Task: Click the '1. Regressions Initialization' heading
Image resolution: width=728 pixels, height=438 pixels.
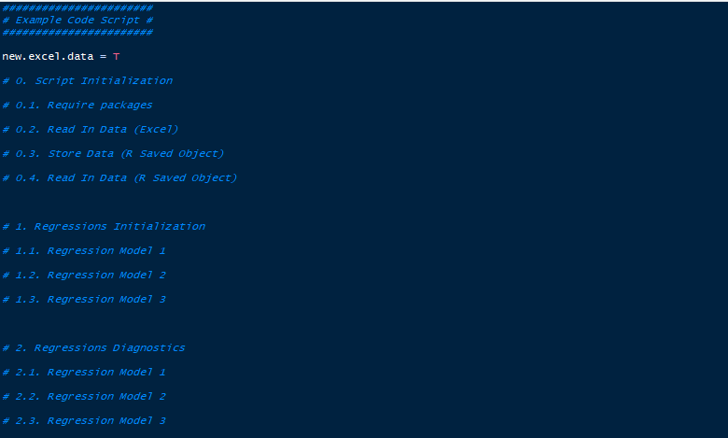Action: 104,227
